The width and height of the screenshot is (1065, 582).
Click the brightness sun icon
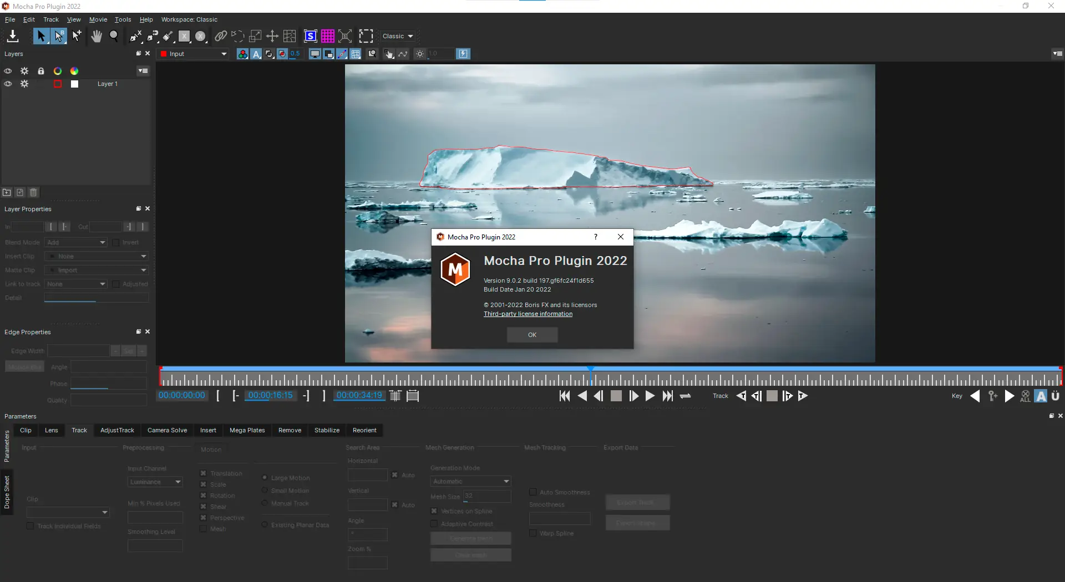[420, 54]
